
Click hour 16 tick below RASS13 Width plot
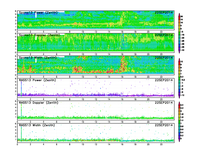coord(122,144)
